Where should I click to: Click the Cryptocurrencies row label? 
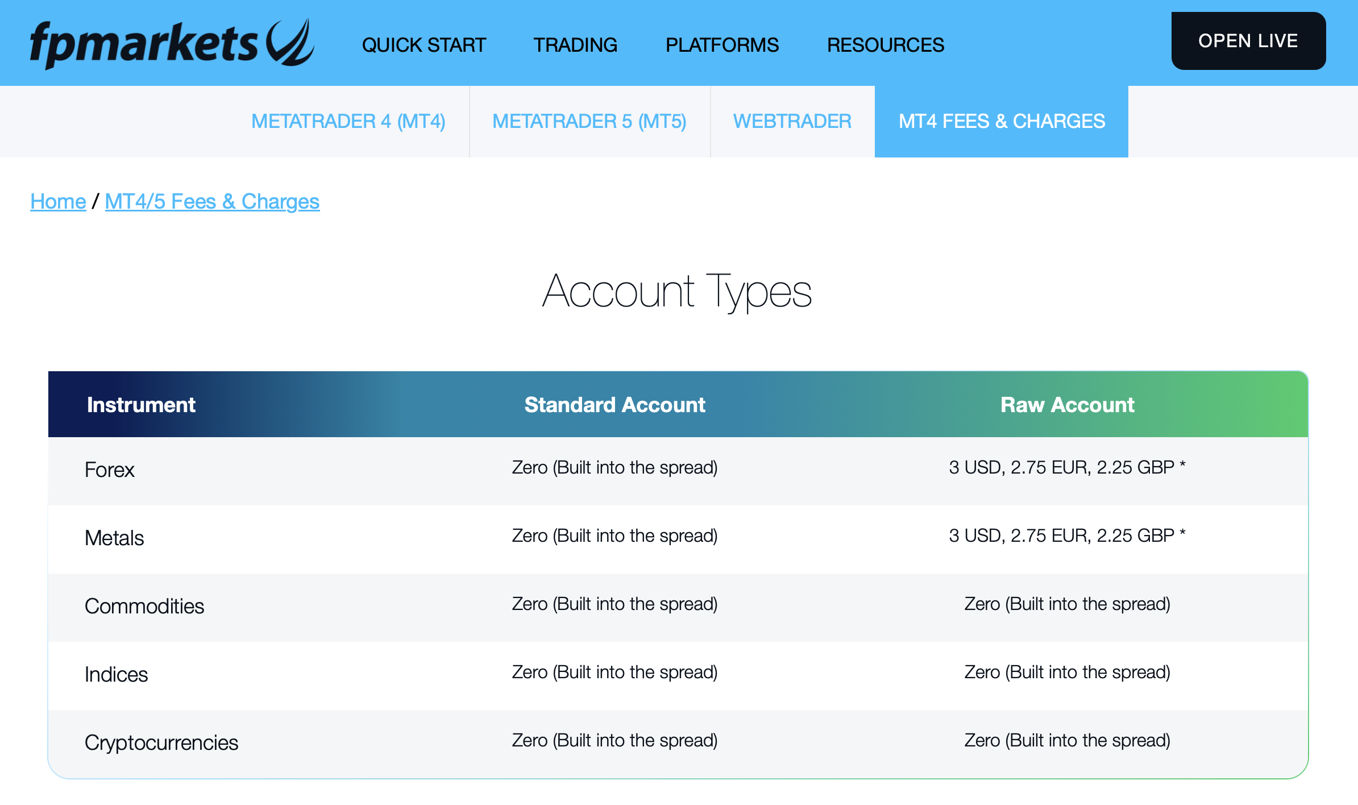[161, 741]
